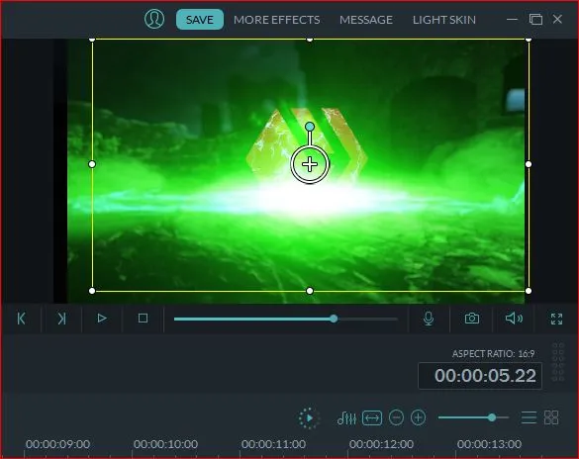Click the rotation handle above the center

[x=310, y=127]
